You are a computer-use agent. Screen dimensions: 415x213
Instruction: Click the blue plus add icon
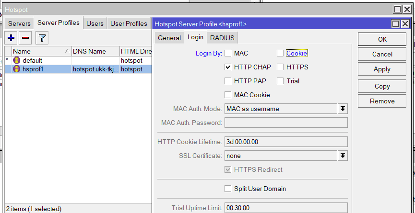(x=12, y=37)
